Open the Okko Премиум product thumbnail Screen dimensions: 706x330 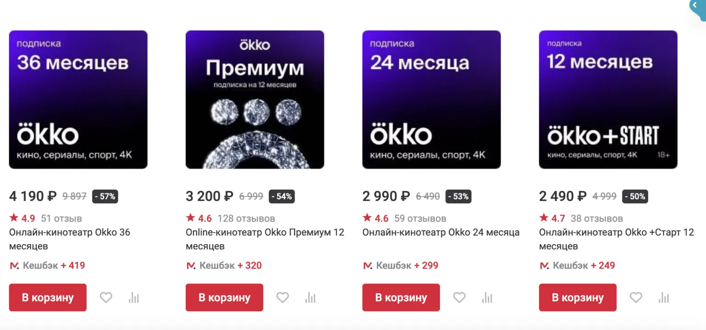pyautogui.click(x=255, y=100)
